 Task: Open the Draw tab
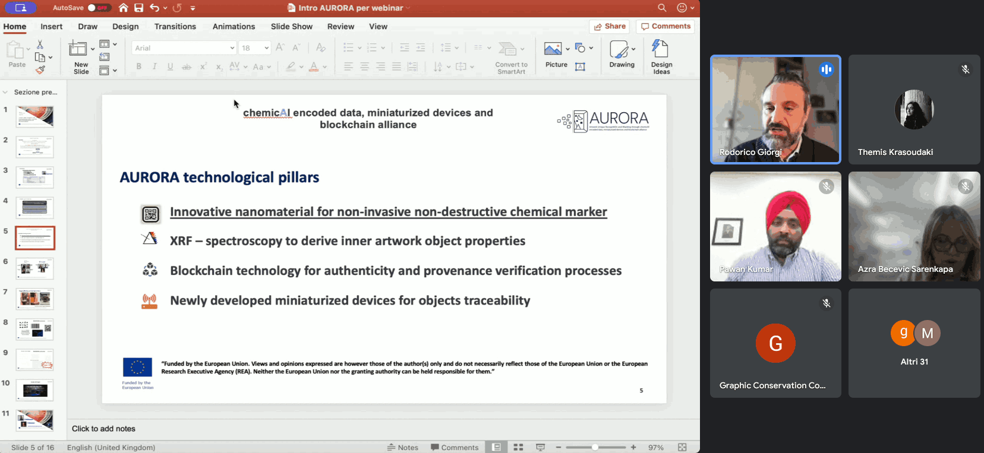click(x=87, y=27)
